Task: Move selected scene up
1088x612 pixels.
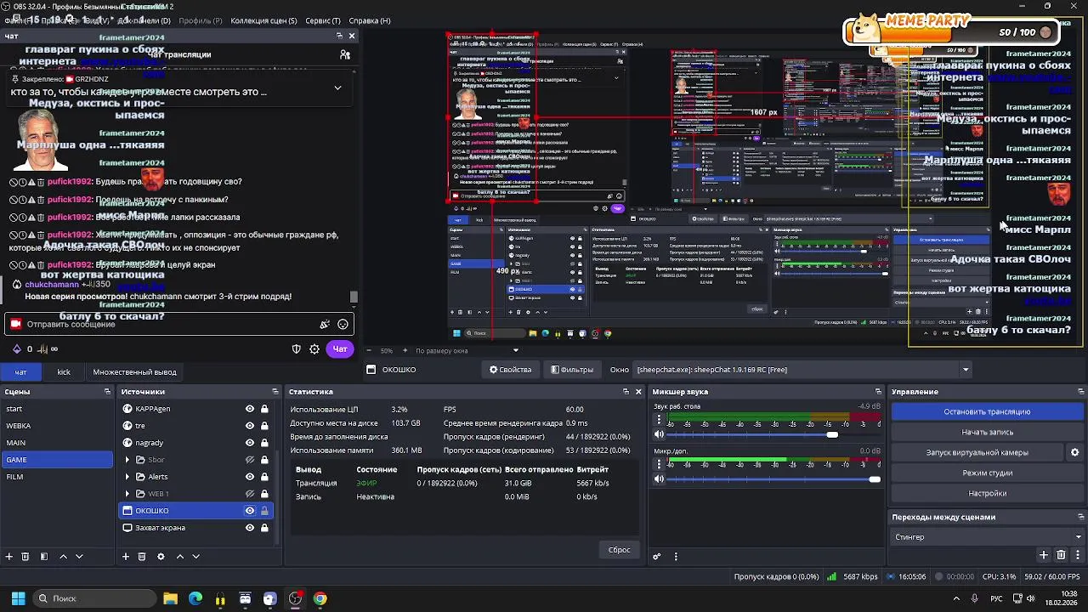Action: 63,556
